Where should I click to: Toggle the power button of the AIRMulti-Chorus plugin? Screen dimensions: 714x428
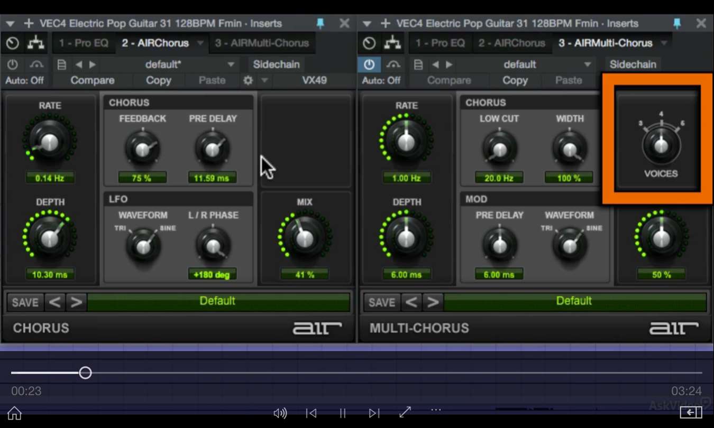point(369,64)
